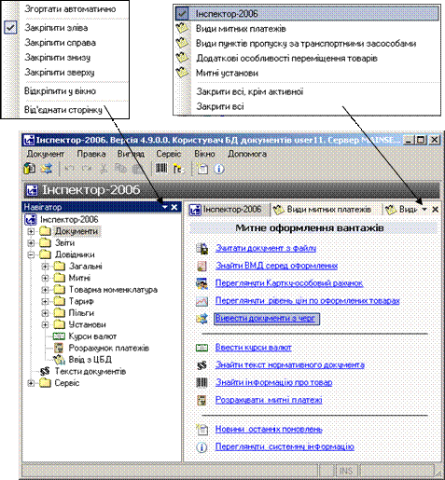Click icon beside 'Митні установи' in popup list
Viewport: 445px width, 480px height.
tap(182, 73)
